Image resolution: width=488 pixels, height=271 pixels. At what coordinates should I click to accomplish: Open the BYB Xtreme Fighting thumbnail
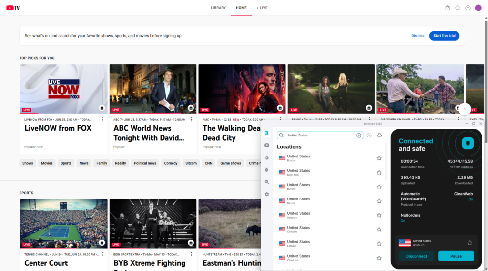(153, 224)
